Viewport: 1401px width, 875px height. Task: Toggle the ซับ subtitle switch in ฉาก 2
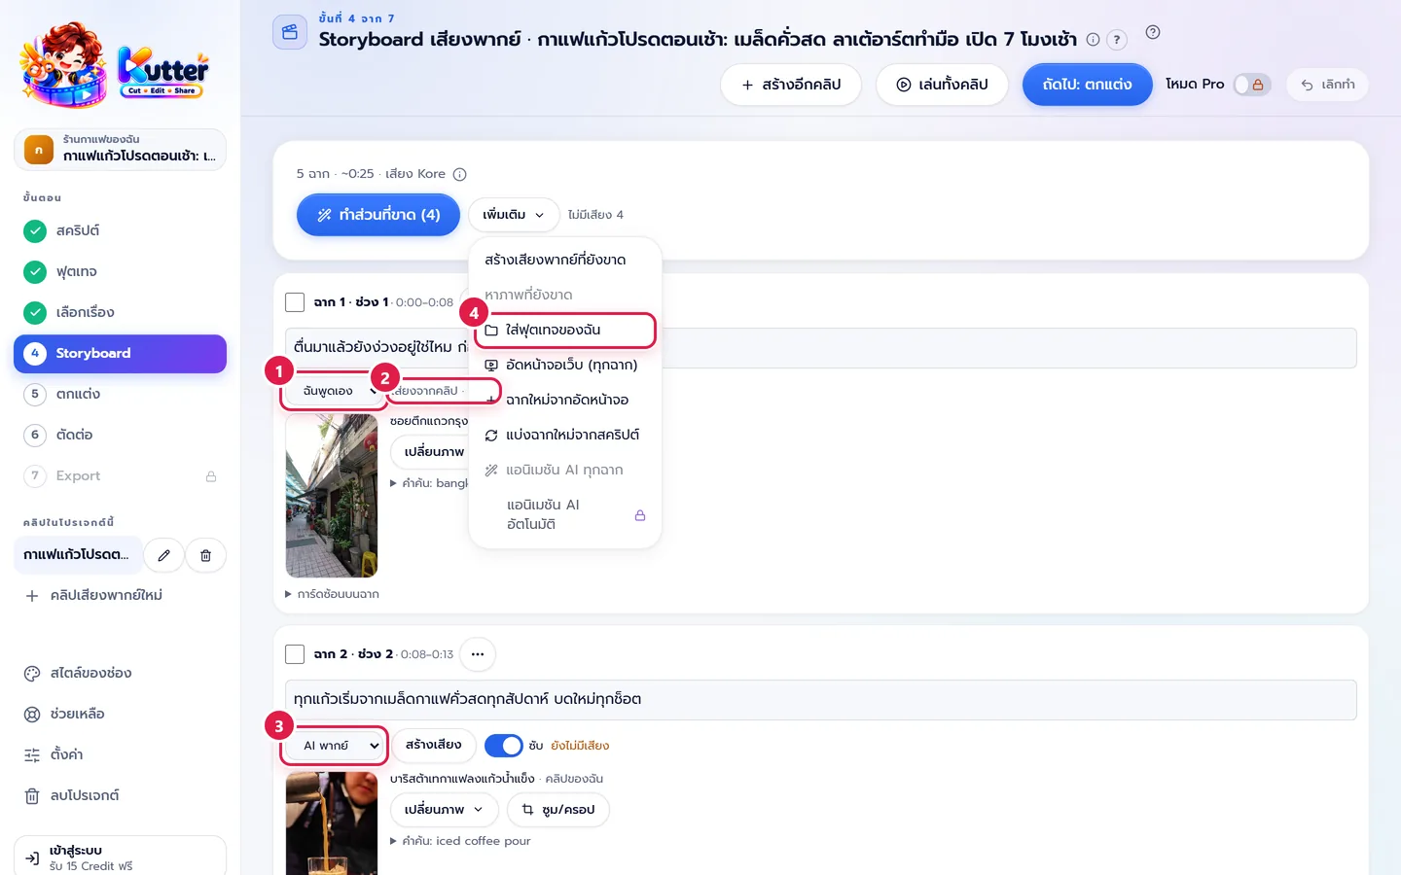(504, 746)
